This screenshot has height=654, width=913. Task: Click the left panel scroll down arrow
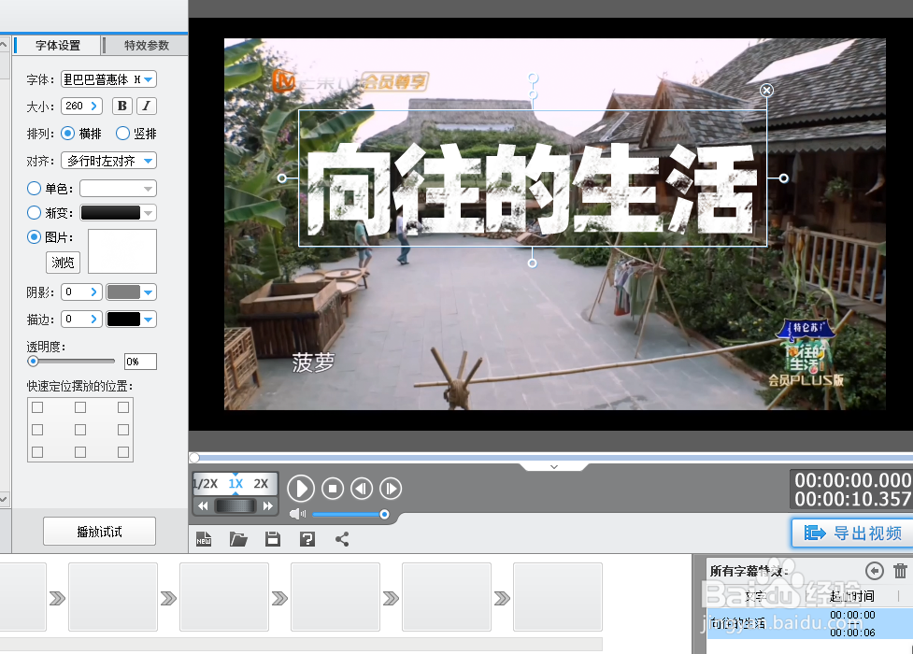(x=4, y=499)
